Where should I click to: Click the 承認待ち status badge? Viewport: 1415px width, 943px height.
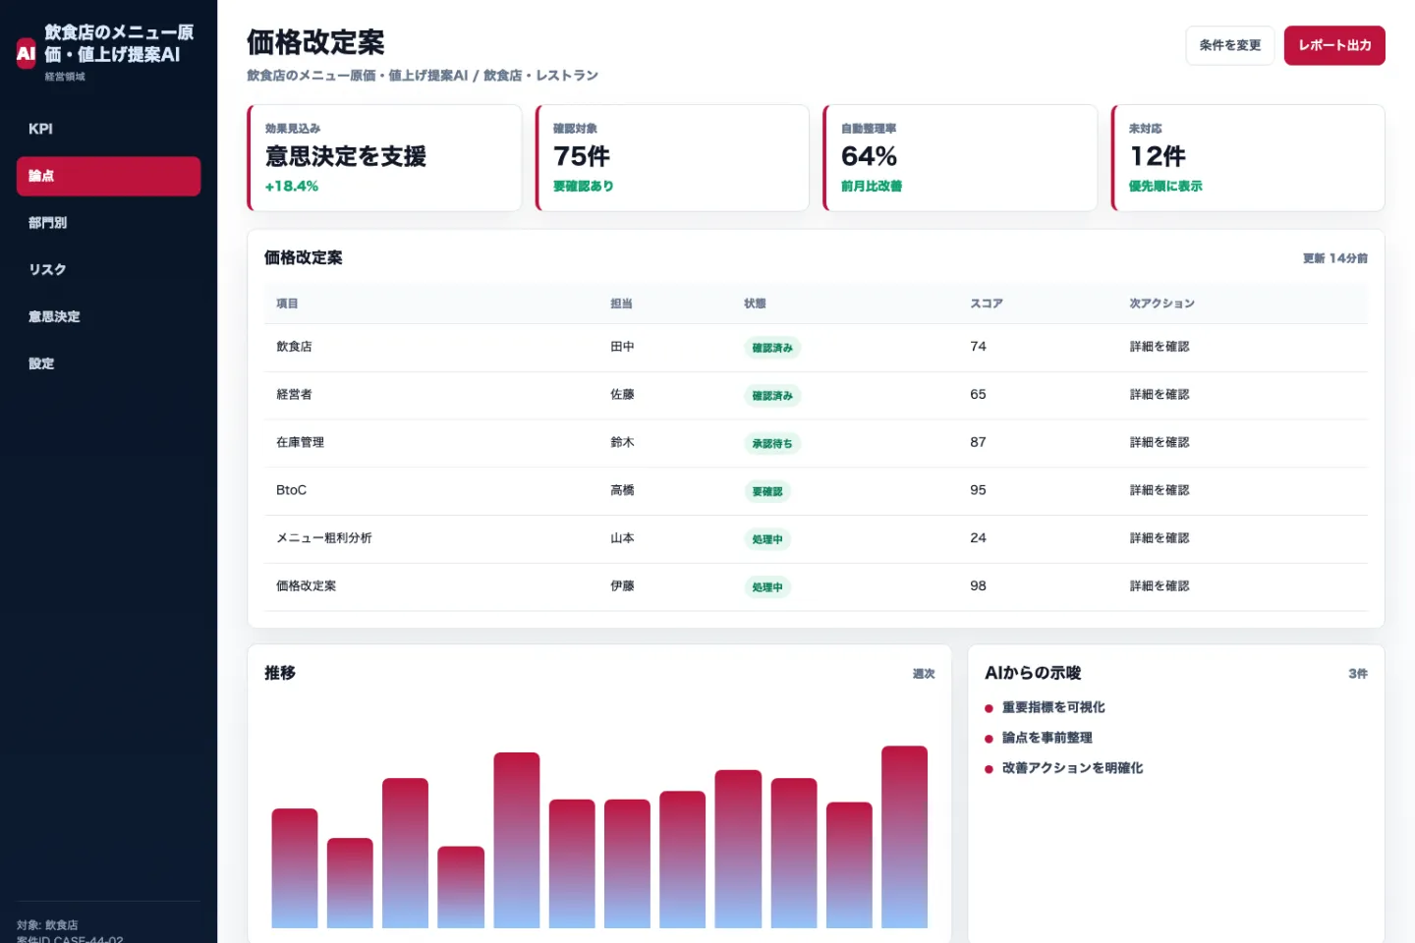click(772, 444)
